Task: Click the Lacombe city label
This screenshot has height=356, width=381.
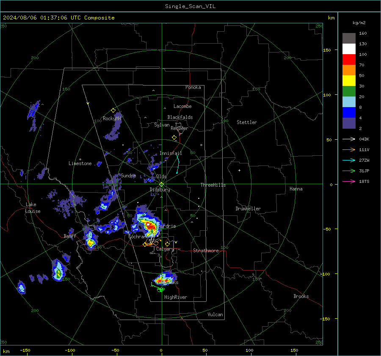Action: click(x=182, y=106)
